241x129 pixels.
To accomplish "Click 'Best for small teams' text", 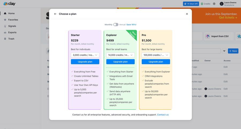I will [x=116, y=49].
